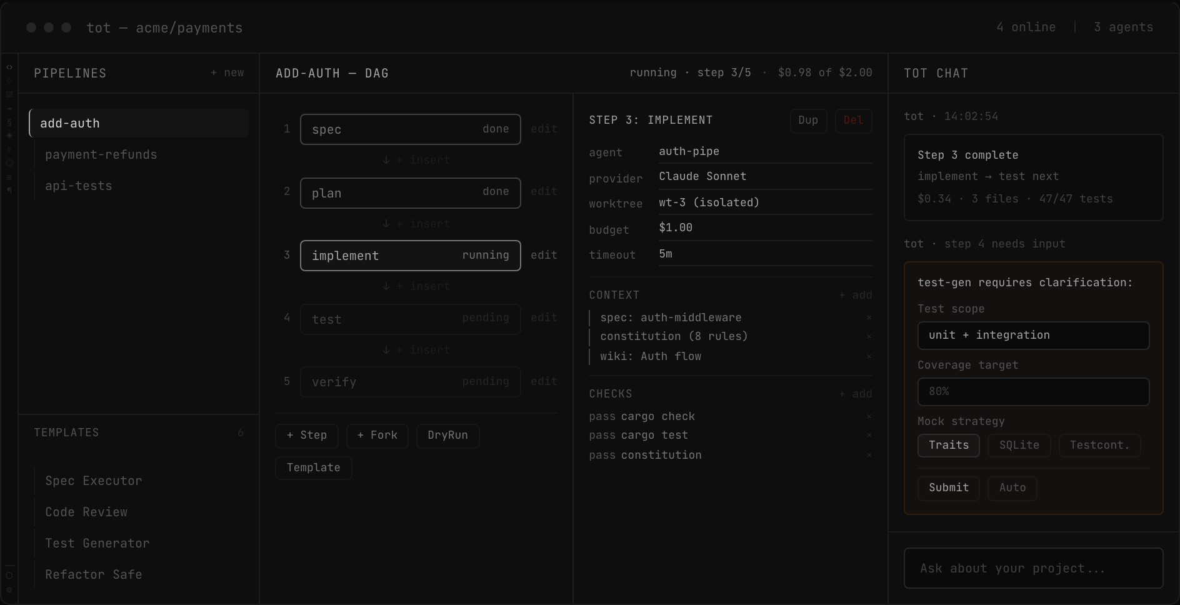Open the table grid icon in left rail
Viewport: 1180px width, 605px height.
coord(9,94)
